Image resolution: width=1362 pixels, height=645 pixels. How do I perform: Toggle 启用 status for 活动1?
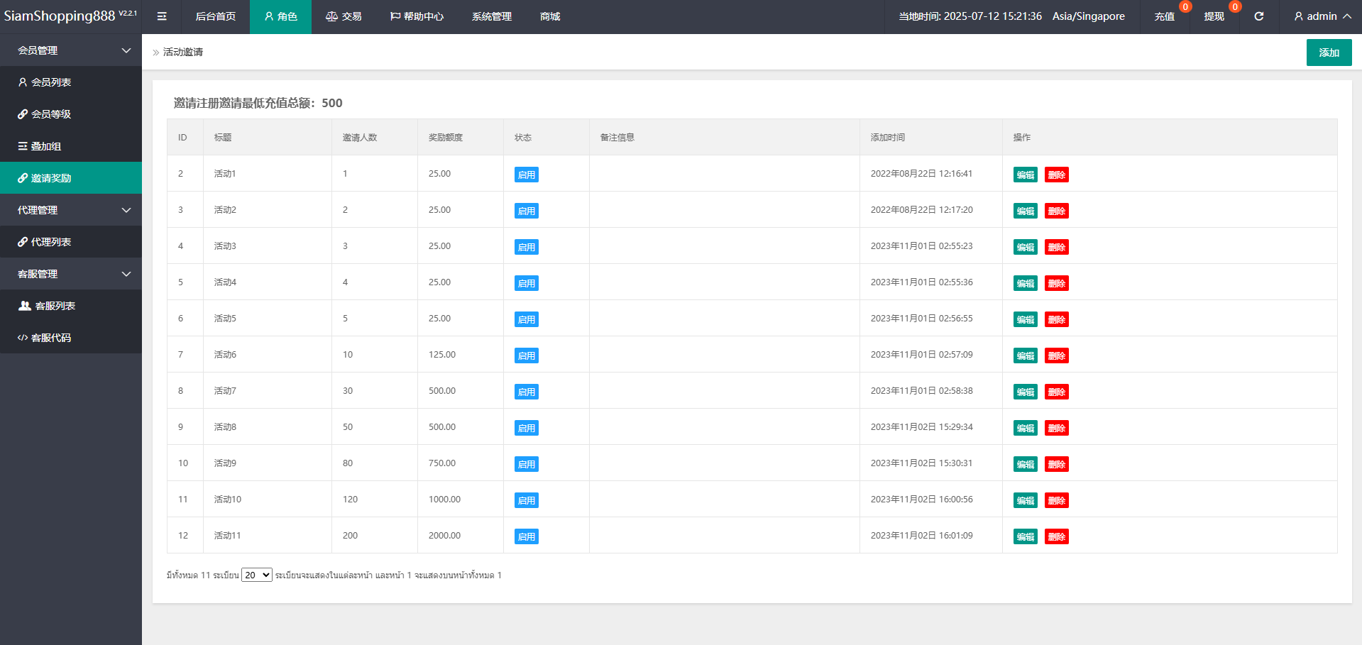coord(526,175)
